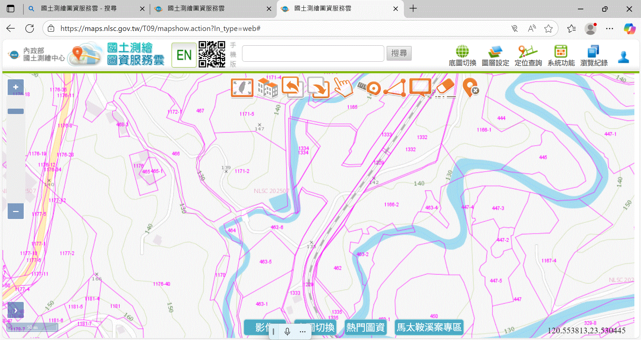The width and height of the screenshot is (641, 340).
Task: Open 定位查詢 location query menu
Action: click(528, 56)
